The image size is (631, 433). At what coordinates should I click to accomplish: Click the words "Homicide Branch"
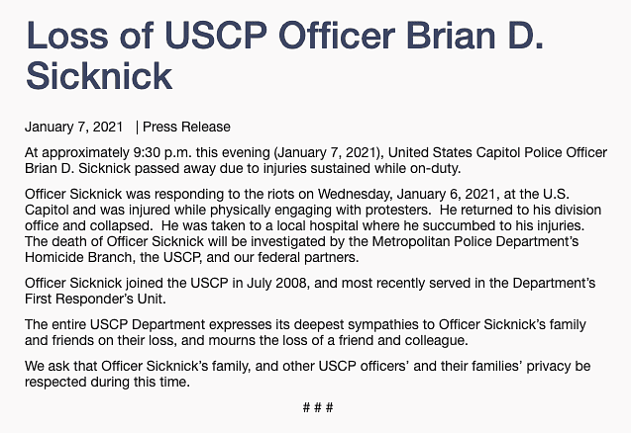[78, 257]
